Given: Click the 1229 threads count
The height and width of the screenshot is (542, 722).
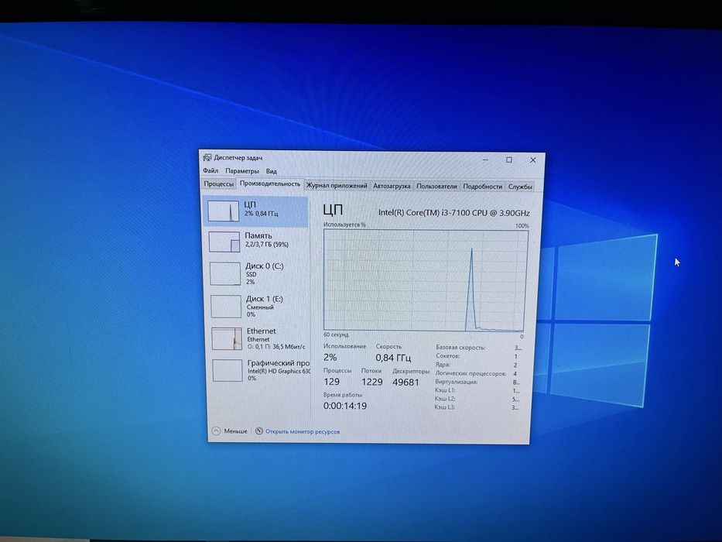Looking at the screenshot, I should (372, 382).
